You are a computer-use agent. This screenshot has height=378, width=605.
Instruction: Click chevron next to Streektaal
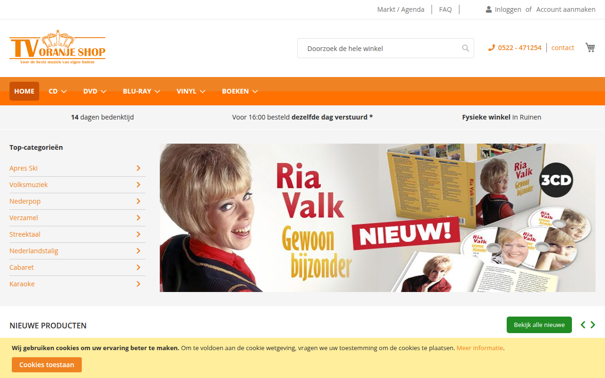coord(138,234)
